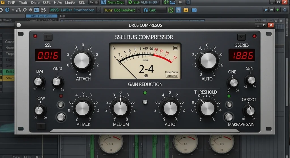Screen dimensions: 290x158
Task: Click the blue square-framed icon in second toolbar
Action: coord(37,10)
